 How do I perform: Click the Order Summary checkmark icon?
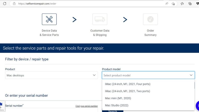(x=150, y=19)
